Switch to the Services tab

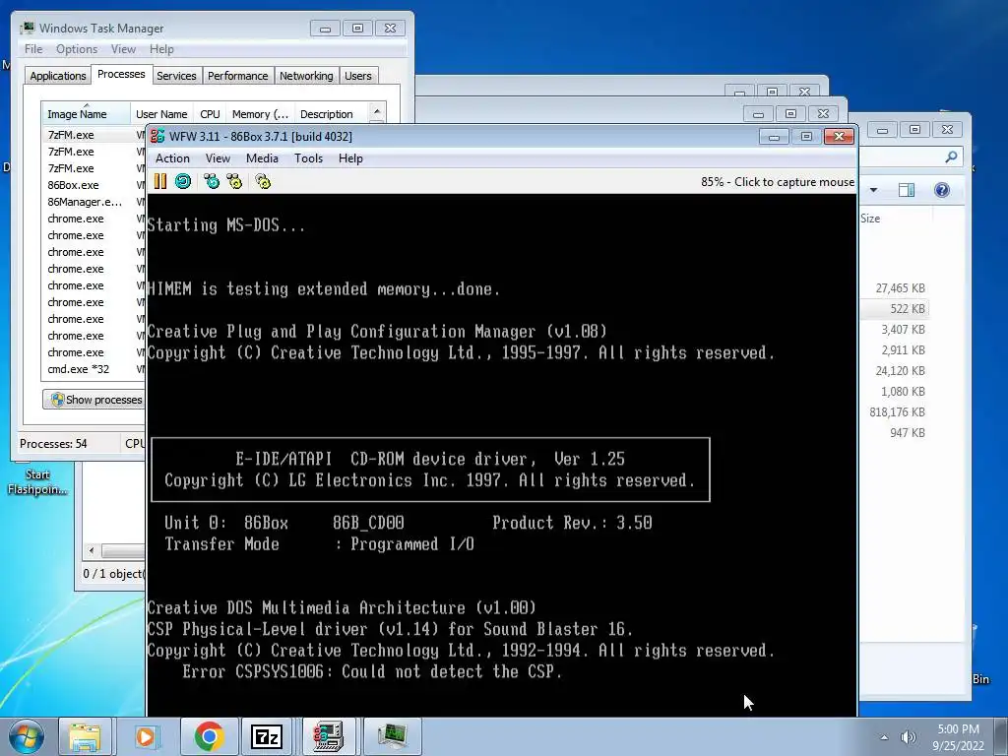tap(176, 76)
